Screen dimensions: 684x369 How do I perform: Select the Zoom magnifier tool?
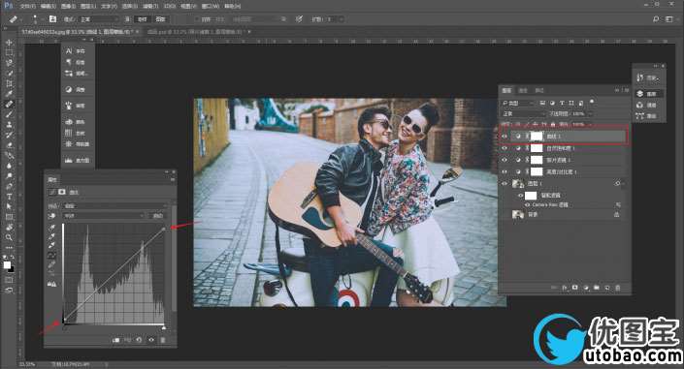(x=9, y=237)
